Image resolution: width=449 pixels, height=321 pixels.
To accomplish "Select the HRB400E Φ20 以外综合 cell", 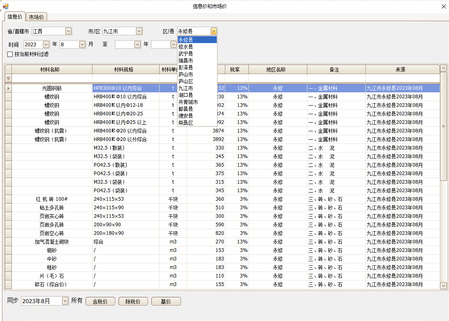I will point(126,139).
